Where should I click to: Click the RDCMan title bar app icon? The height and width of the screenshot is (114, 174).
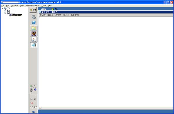tap(1, 2)
